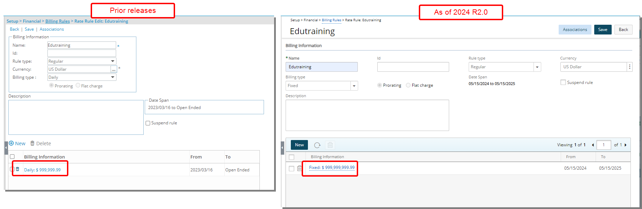
Task: Click dark New button in 2024 R2.0 toolbar
Action: coord(299,145)
